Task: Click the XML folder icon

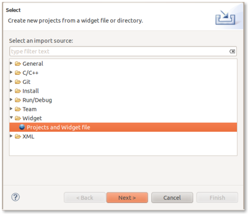Action: point(18,137)
